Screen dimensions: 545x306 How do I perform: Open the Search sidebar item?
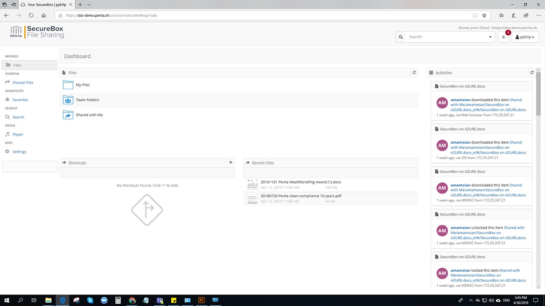point(18,117)
